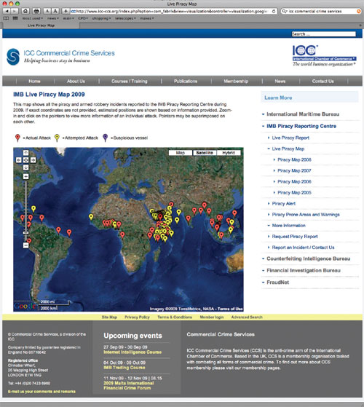
Task: Zoom out using the map minus button
Action: [25, 245]
